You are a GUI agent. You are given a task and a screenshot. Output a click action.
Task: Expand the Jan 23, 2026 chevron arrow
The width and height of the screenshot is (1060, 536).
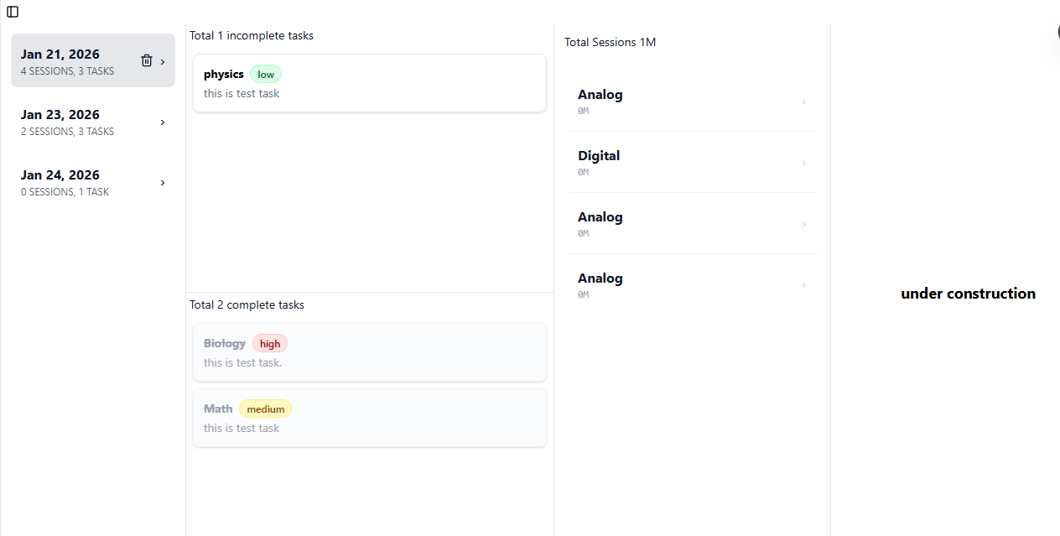[163, 122]
